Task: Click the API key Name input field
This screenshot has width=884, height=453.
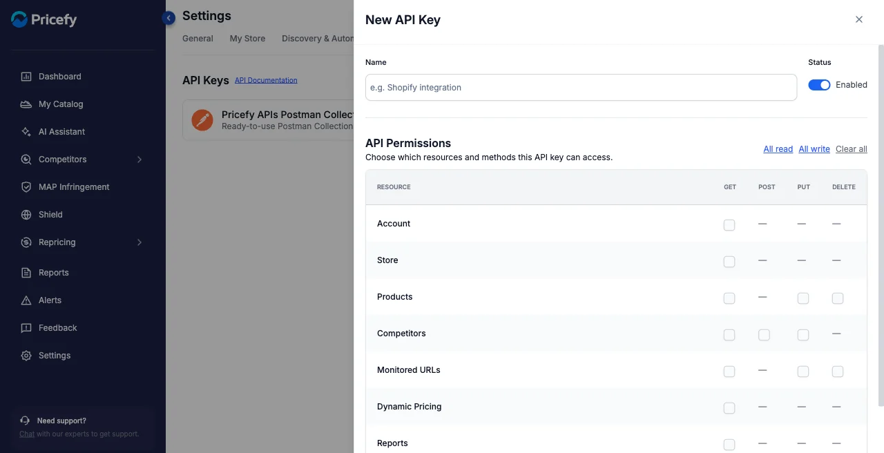Action: [581, 88]
